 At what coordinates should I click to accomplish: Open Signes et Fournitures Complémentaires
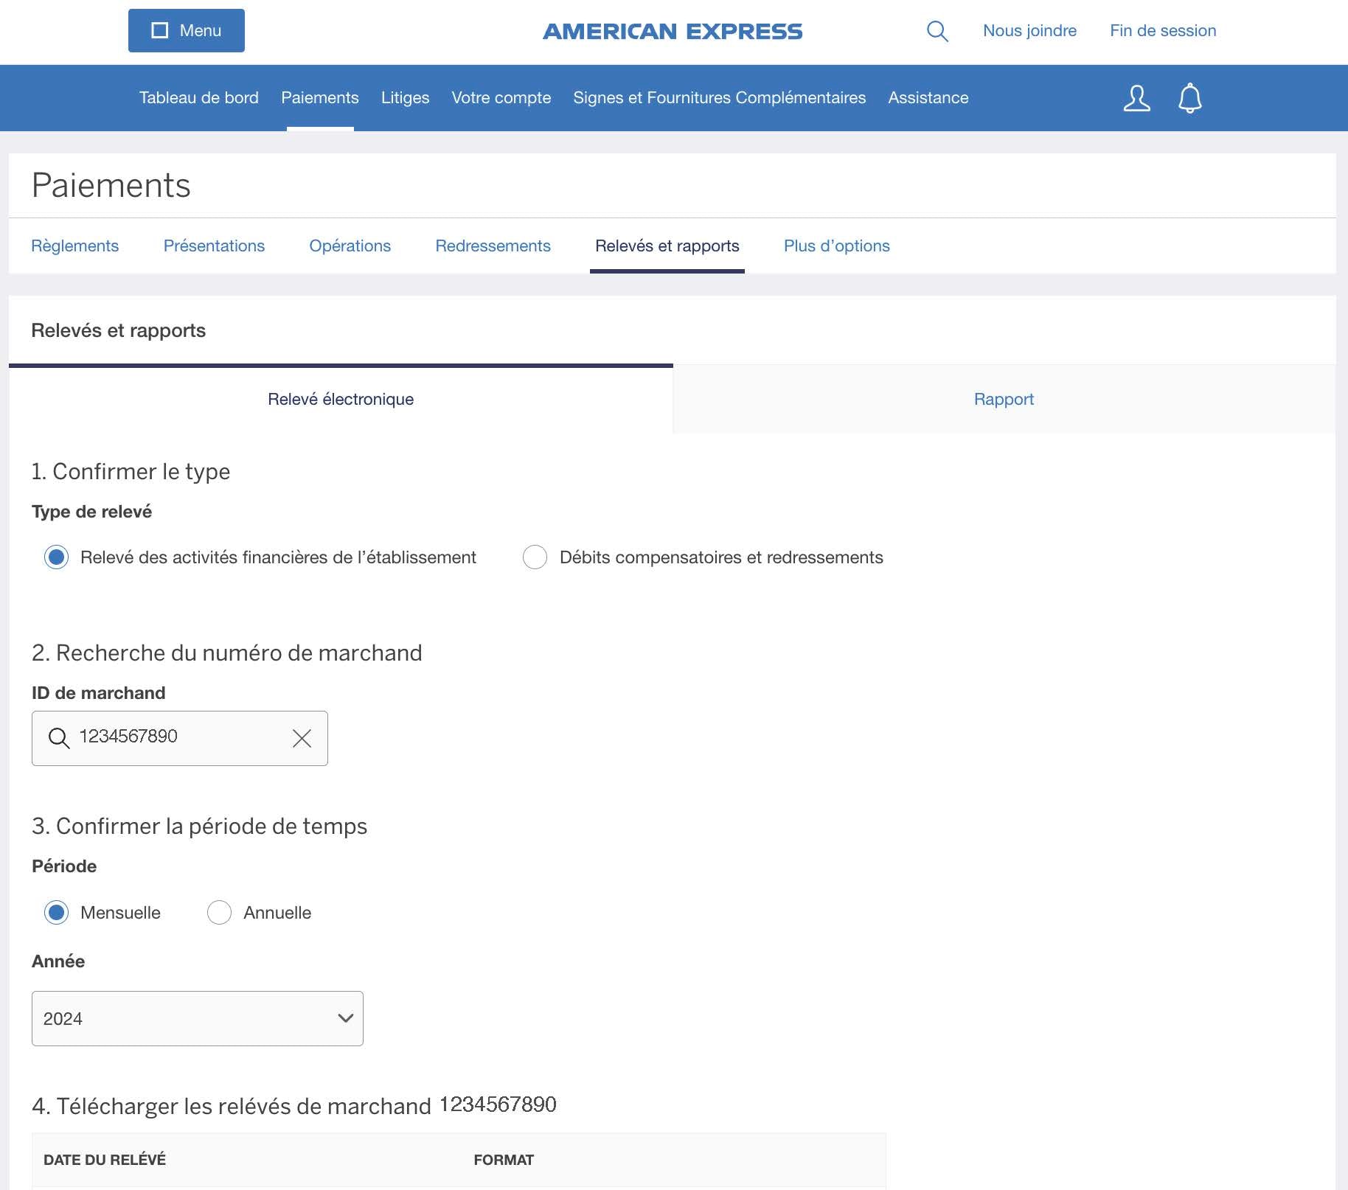719,97
